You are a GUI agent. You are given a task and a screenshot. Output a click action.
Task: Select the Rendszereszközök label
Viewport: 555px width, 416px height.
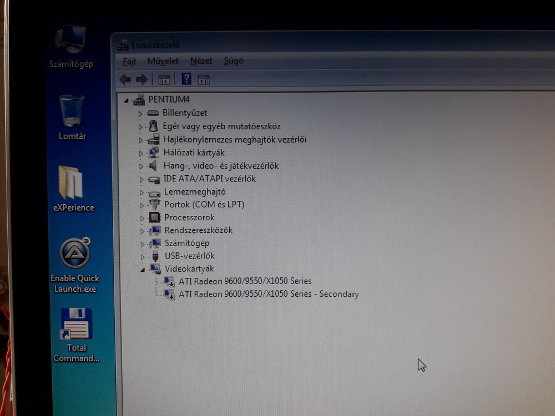coord(199,230)
